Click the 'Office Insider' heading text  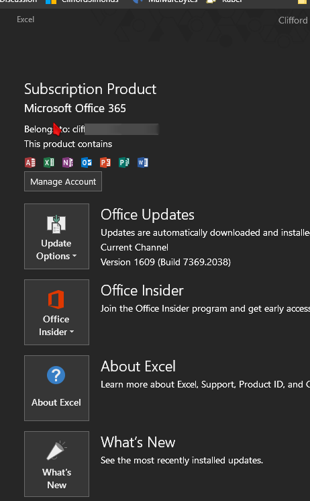click(x=142, y=291)
